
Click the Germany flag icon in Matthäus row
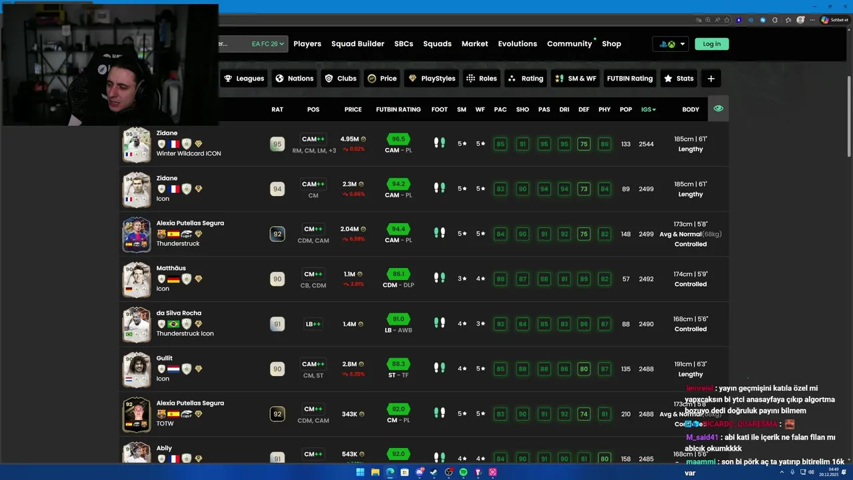tap(174, 279)
